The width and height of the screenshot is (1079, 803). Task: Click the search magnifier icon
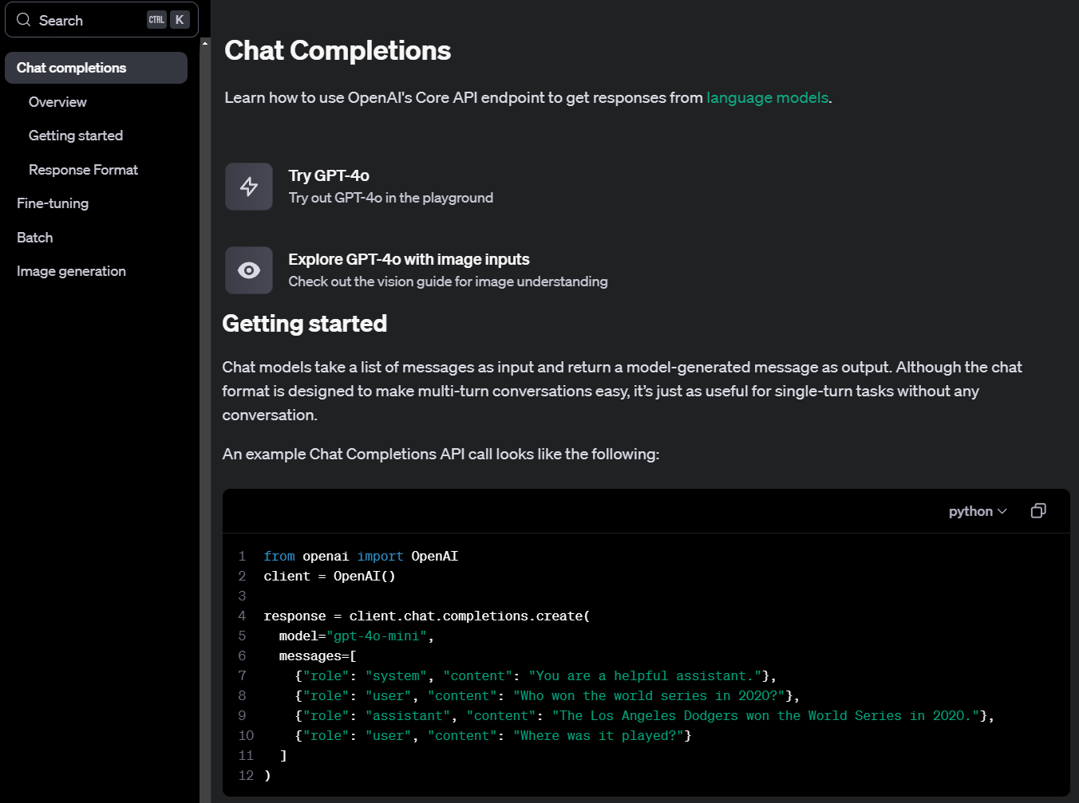click(x=24, y=20)
